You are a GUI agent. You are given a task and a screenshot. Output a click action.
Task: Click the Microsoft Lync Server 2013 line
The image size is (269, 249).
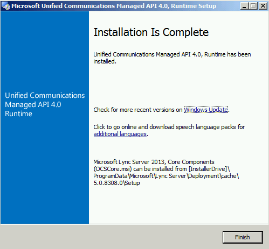(154, 162)
